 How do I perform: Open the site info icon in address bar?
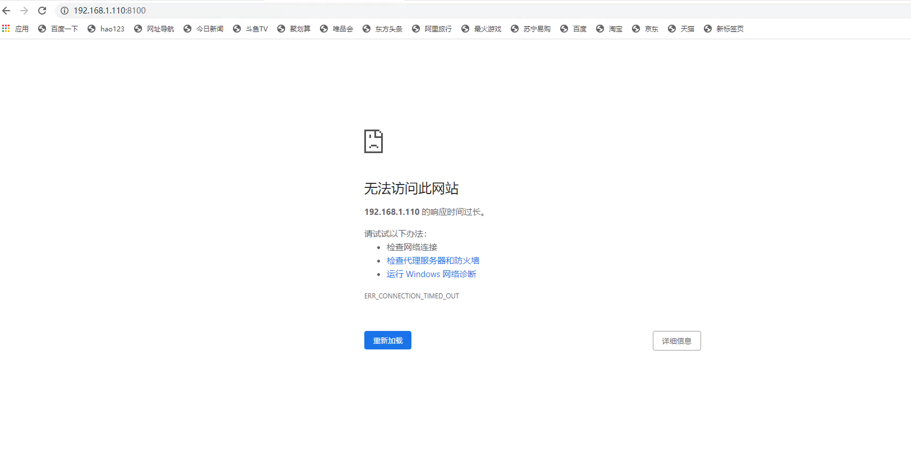[x=65, y=11]
